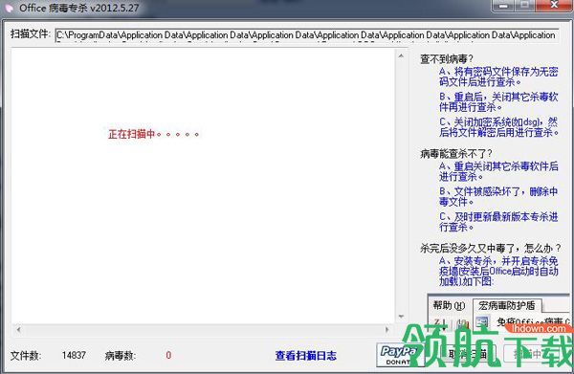The image size is (574, 374).
Task: Click the heading 病毒能查杀不了?
Action: (x=456, y=154)
